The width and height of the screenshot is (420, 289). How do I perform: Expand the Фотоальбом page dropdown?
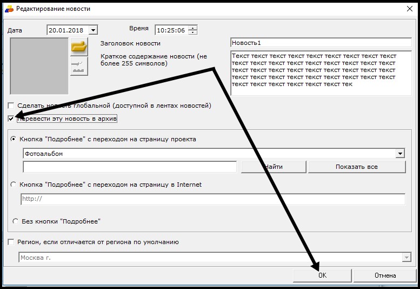(400, 154)
